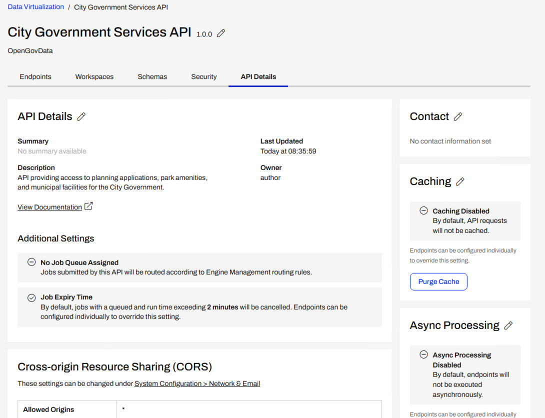The width and height of the screenshot is (545, 418).
Task: Click the Purge Cache button
Action: click(x=438, y=282)
